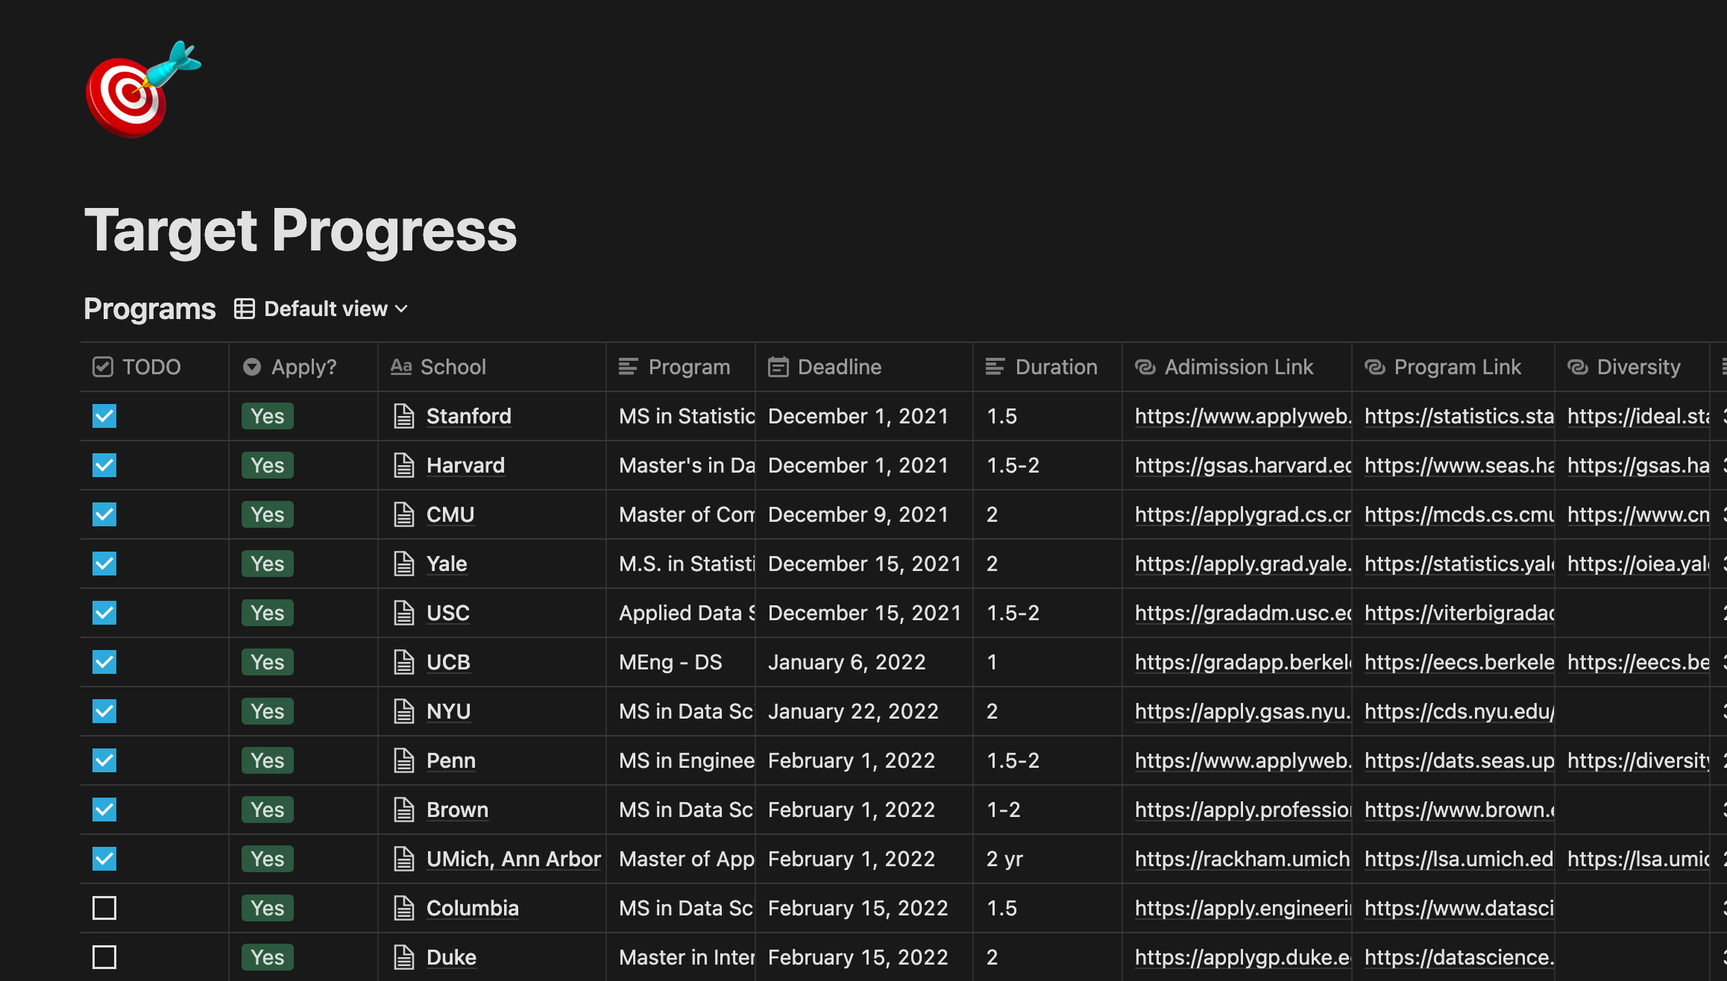Click the select icon in Apply? header
Image resolution: width=1727 pixels, height=981 pixels.
point(252,367)
